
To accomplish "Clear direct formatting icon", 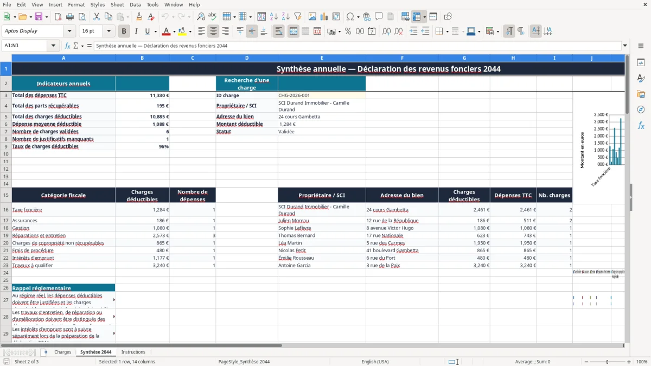I will (151, 17).
